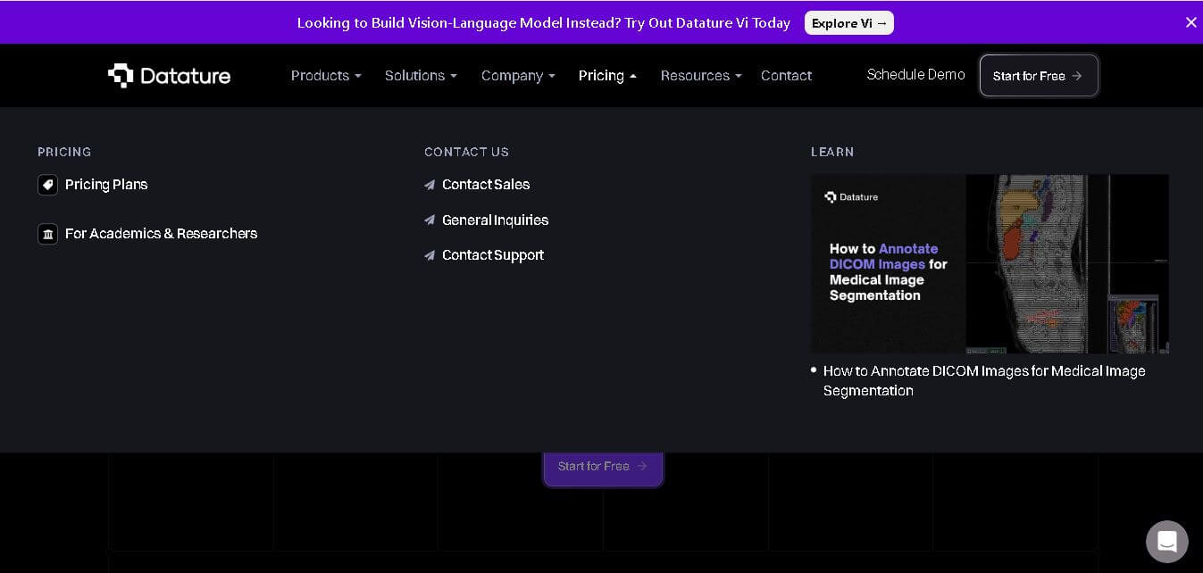Click paper plane icon next to General Inquiries
Image resolution: width=1203 pixels, height=573 pixels.
coord(430,220)
